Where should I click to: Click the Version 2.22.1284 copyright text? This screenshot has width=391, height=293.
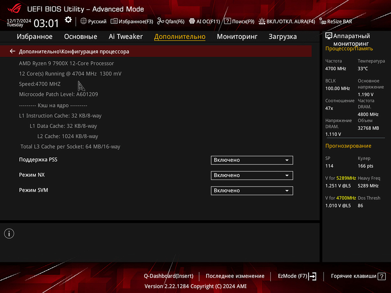(195, 286)
